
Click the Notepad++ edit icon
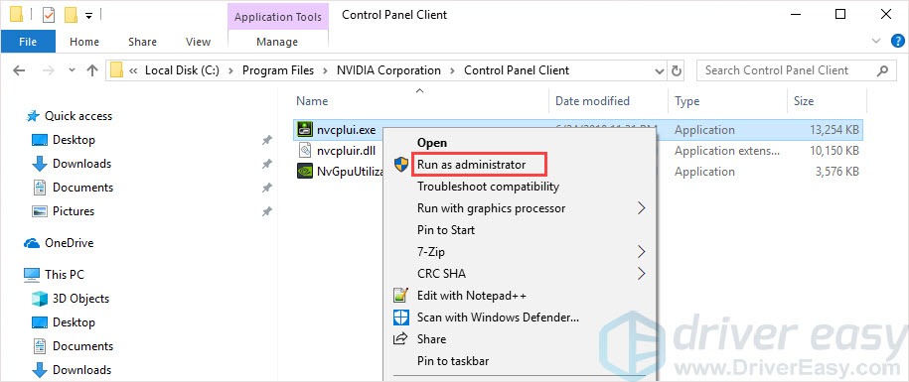400,296
